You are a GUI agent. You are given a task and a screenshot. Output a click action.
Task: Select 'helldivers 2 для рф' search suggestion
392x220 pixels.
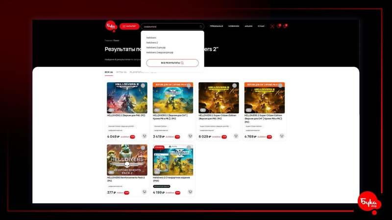pyautogui.click(x=156, y=47)
